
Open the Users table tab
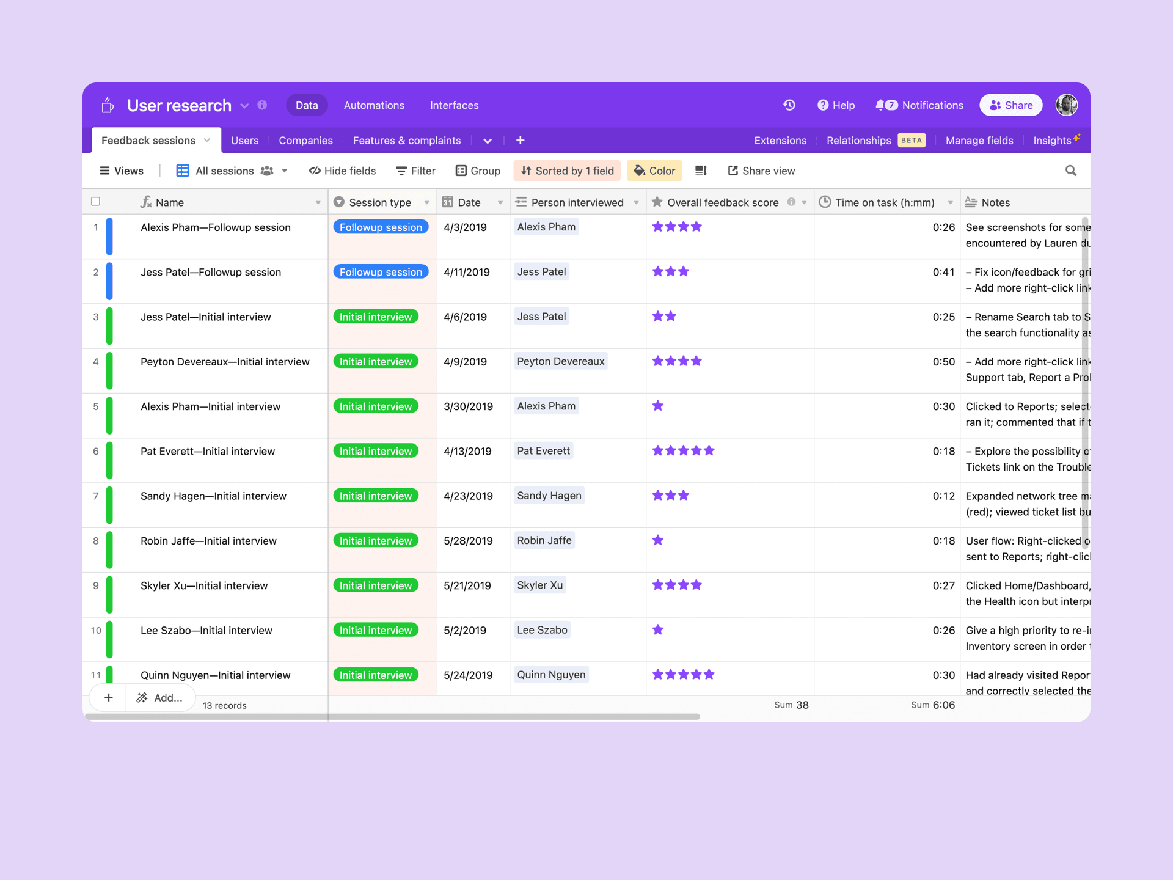(x=244, y=141)
